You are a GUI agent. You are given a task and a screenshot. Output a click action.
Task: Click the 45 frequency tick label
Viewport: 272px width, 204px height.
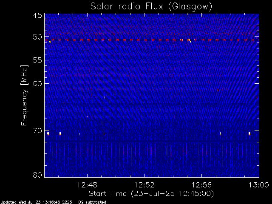tap(37, 15)
